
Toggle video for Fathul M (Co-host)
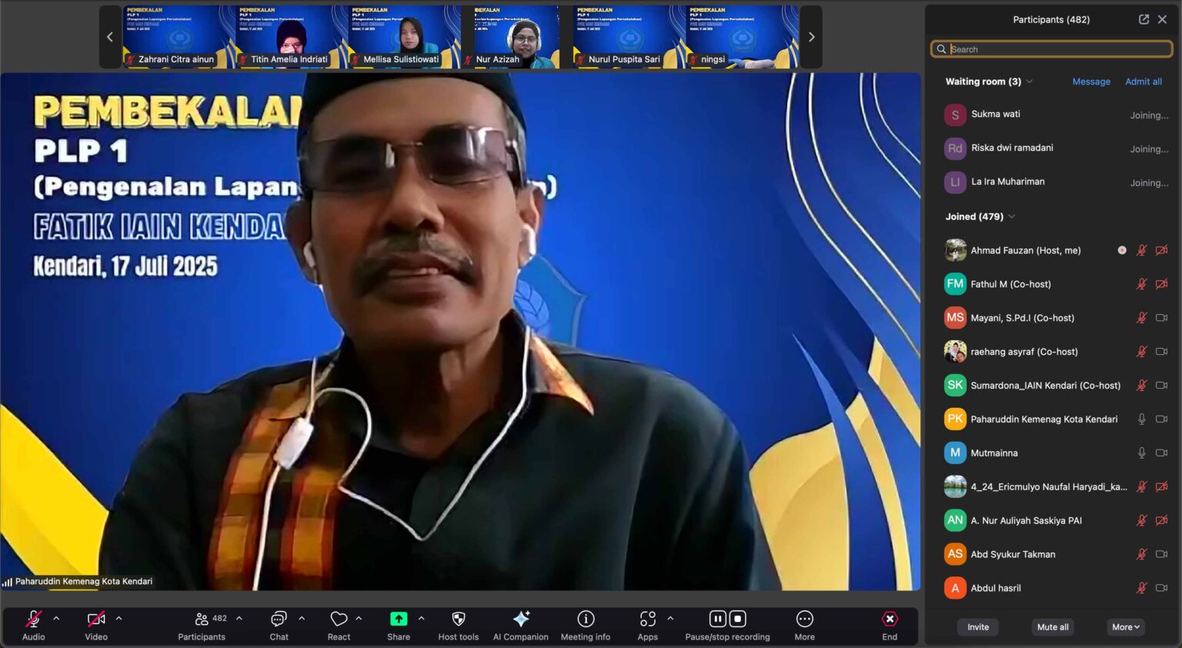tap(1162, 284)
